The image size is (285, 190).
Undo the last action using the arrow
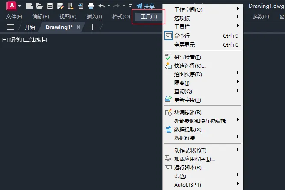tap(101, 6)
